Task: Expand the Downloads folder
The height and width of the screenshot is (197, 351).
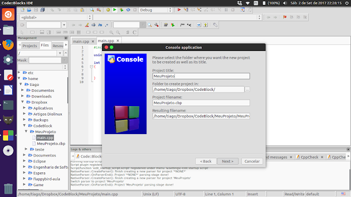Action: click(x=22, y=96)
